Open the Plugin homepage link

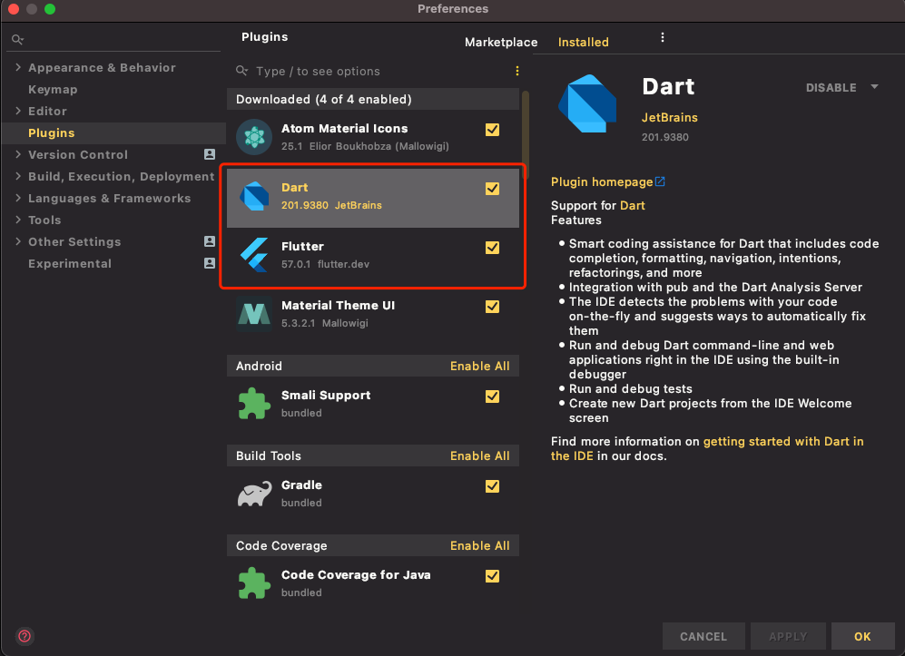602,181
